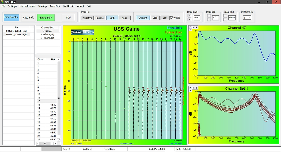Screen dimensions: 281x152
Task: Click vertical scrollbar thumb in pick list
Action: (x=59, y=98)
